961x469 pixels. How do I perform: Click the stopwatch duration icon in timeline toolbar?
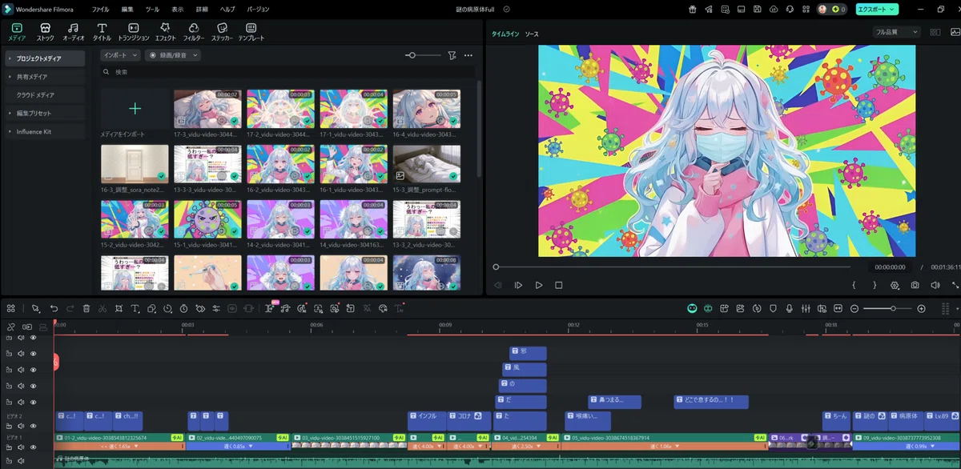click(x=183, y=308)
